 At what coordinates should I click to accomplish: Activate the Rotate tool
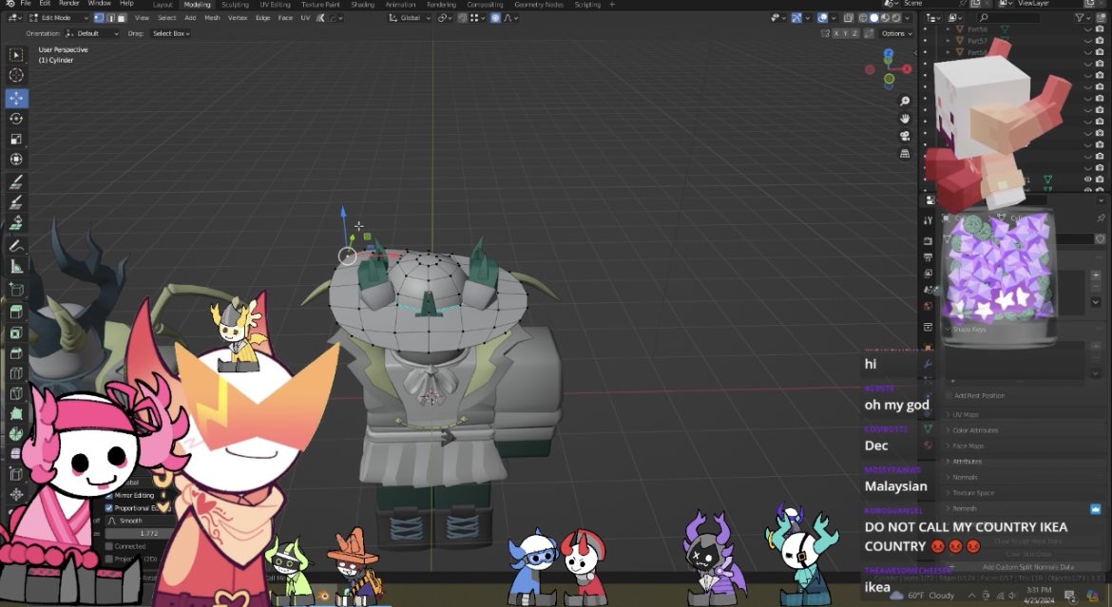pos(16,119)
